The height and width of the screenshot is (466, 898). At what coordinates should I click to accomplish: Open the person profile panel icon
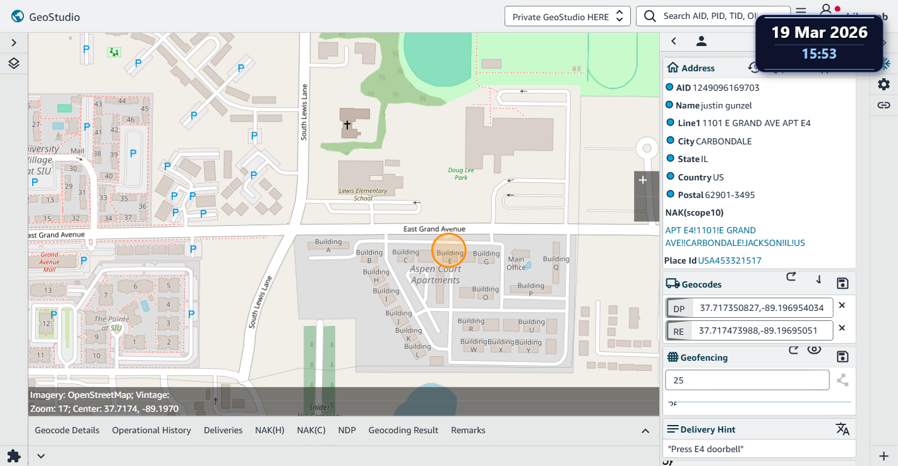point(701,41)
